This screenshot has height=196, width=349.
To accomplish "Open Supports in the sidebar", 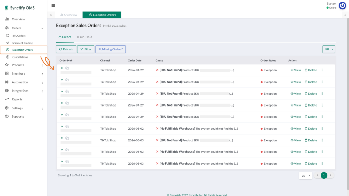I will click(x=18, y=116).
